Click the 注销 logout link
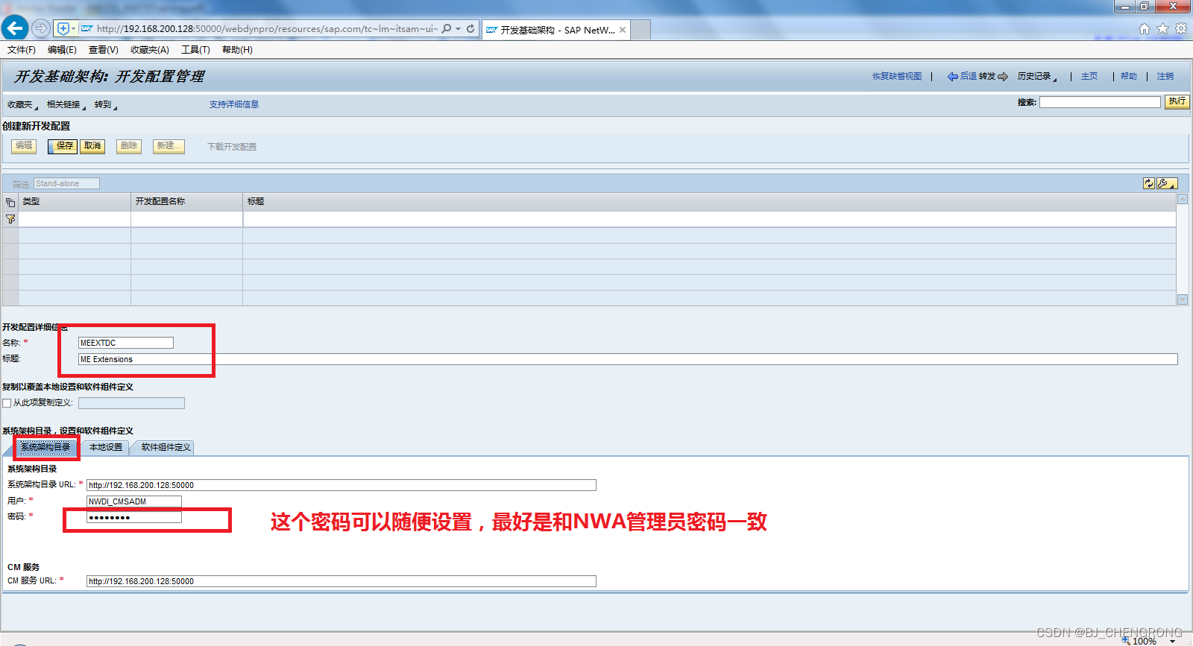The height and width of the screenshot is (646, 1193). click(1165, 76)
